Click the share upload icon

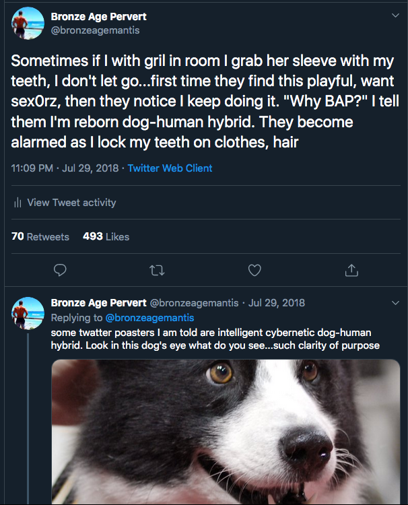[351, 270]
